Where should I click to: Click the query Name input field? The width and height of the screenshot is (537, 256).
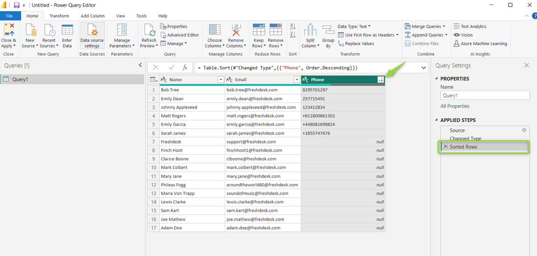tap(485, 95)
